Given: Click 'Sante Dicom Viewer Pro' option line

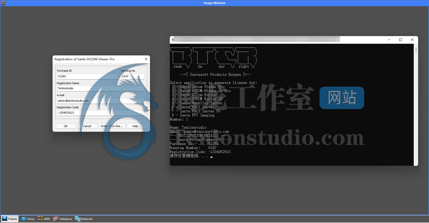Looking at the screenshot, I should coord(198,87).
